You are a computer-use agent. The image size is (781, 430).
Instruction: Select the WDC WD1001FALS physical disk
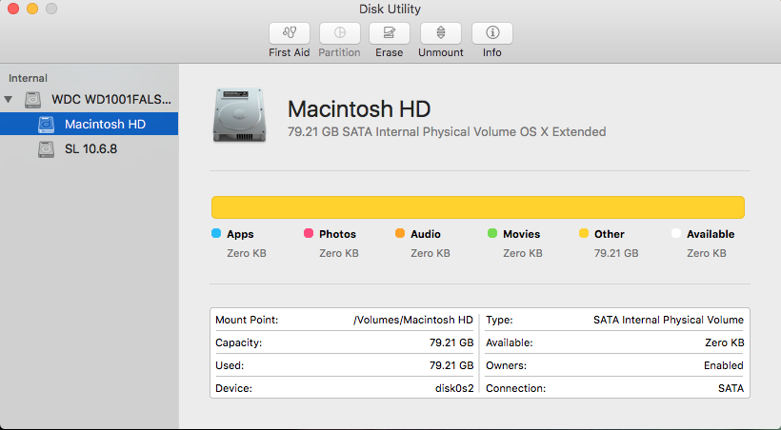coord(111,100)
